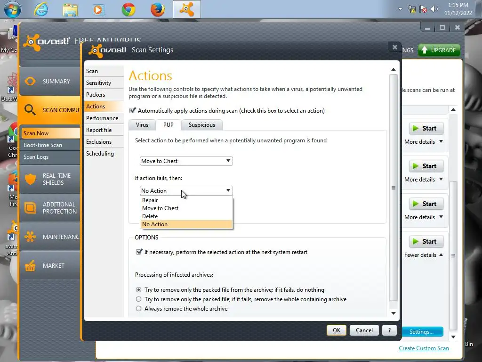
Task: Expand first More details in scan list
Action: (424, 141)
